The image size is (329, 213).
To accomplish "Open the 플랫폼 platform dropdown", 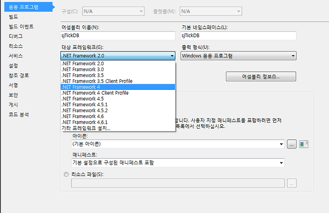I will [x=211, y=11].
